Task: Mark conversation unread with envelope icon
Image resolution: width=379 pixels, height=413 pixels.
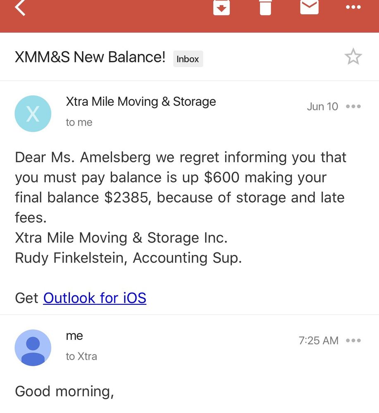Action: (x=309, y=7)
